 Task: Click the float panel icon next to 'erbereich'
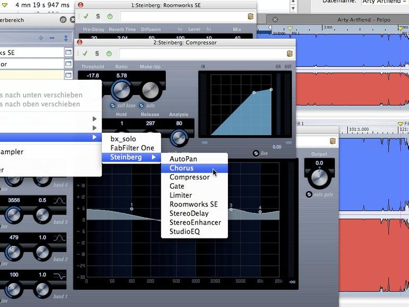[x=63, y=20]
